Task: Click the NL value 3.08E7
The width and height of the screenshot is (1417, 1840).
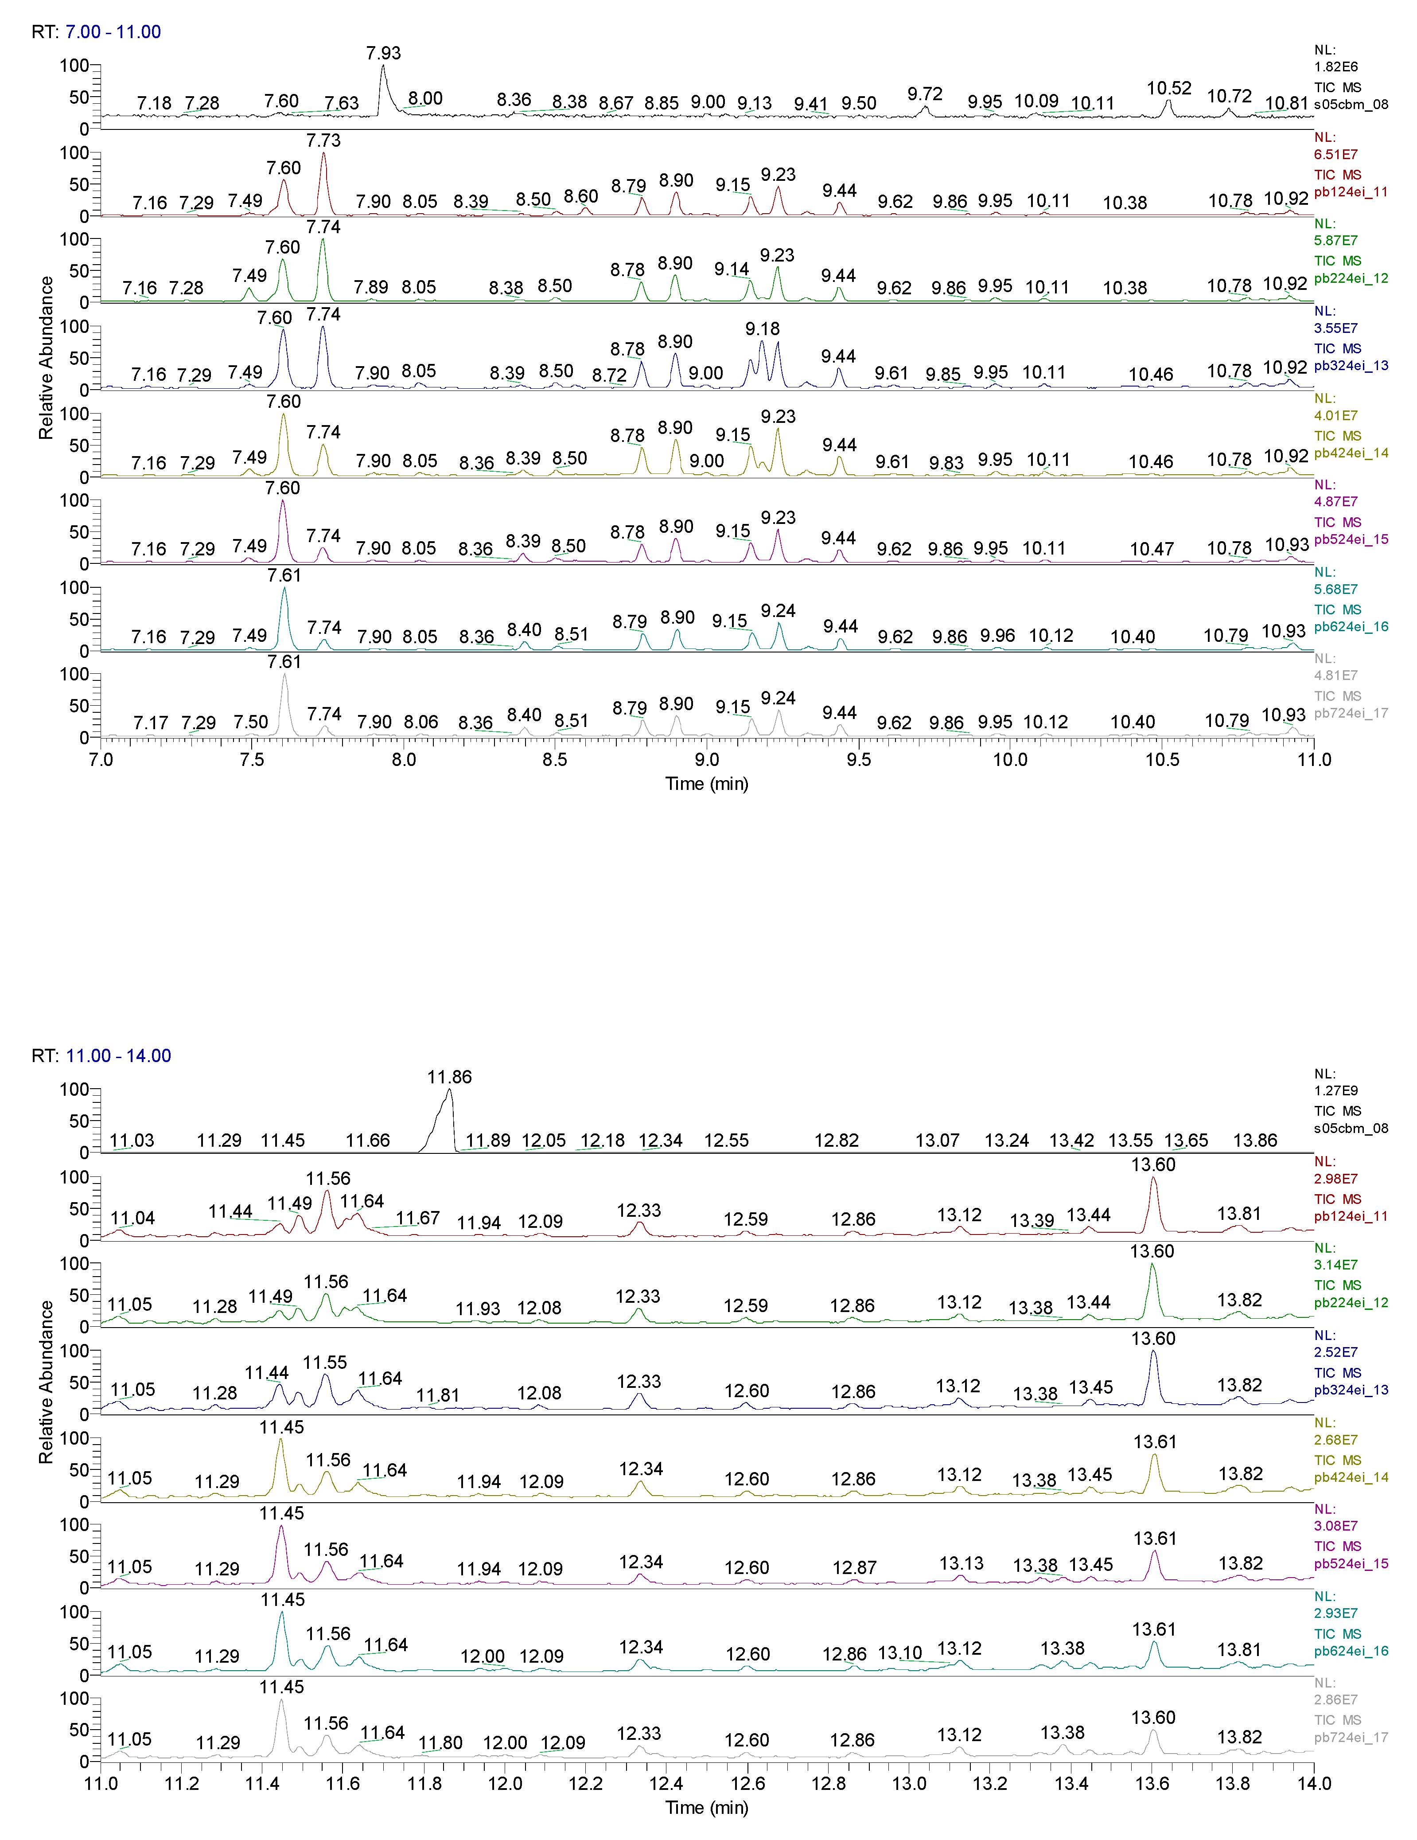Action: (x=1336, y=1526)
